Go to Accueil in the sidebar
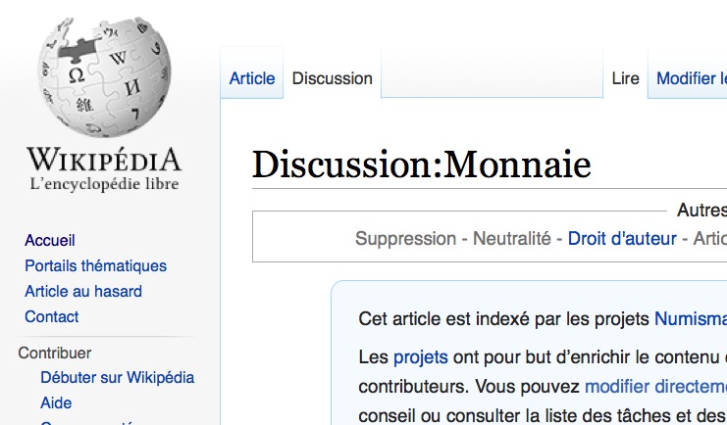Image resolution: width=727 pixels, height=425 pixels. click(50, 240)
